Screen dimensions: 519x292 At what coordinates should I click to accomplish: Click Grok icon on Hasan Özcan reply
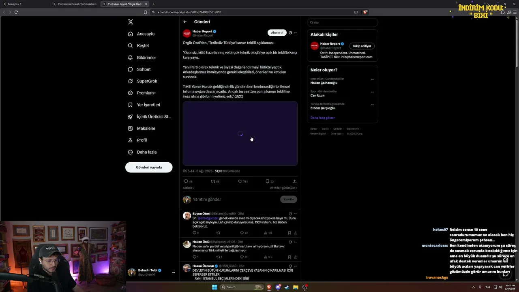pos(290,266)
